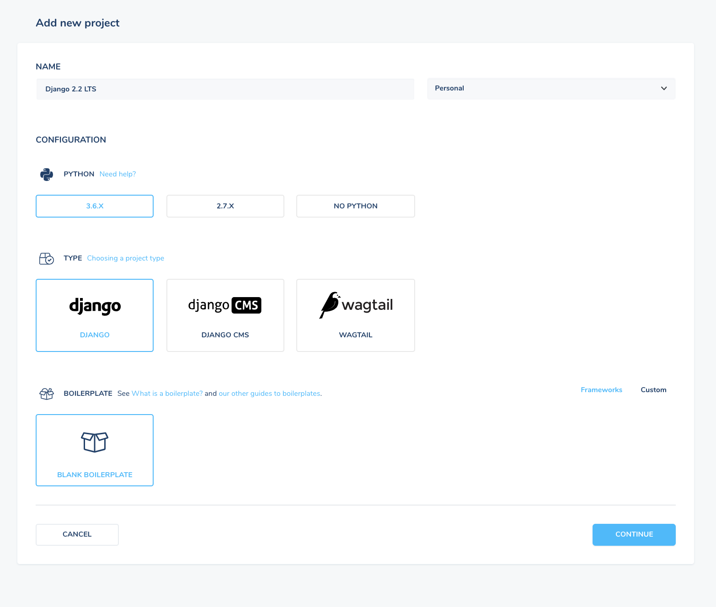This screenshot has width=716, height=607.
Task: Click the BOILERPLATE label text
Action: (88, 394)
